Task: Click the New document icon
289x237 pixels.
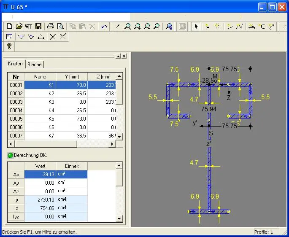Action: click(x=9, y=26)
